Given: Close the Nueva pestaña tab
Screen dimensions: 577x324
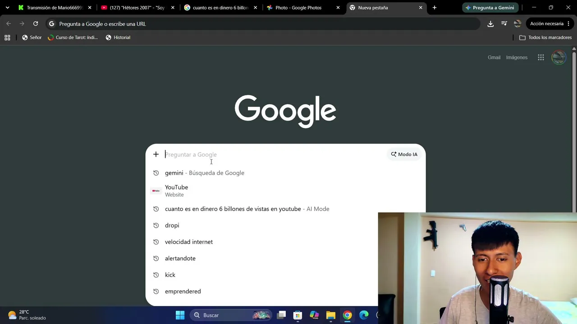Looking at the screenshot, I should 421,8.
